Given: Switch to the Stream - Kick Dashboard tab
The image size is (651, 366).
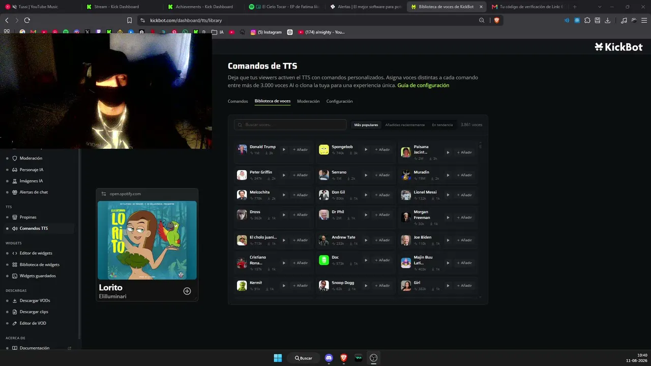Looking at the screenshot, I should click(123, 7).
